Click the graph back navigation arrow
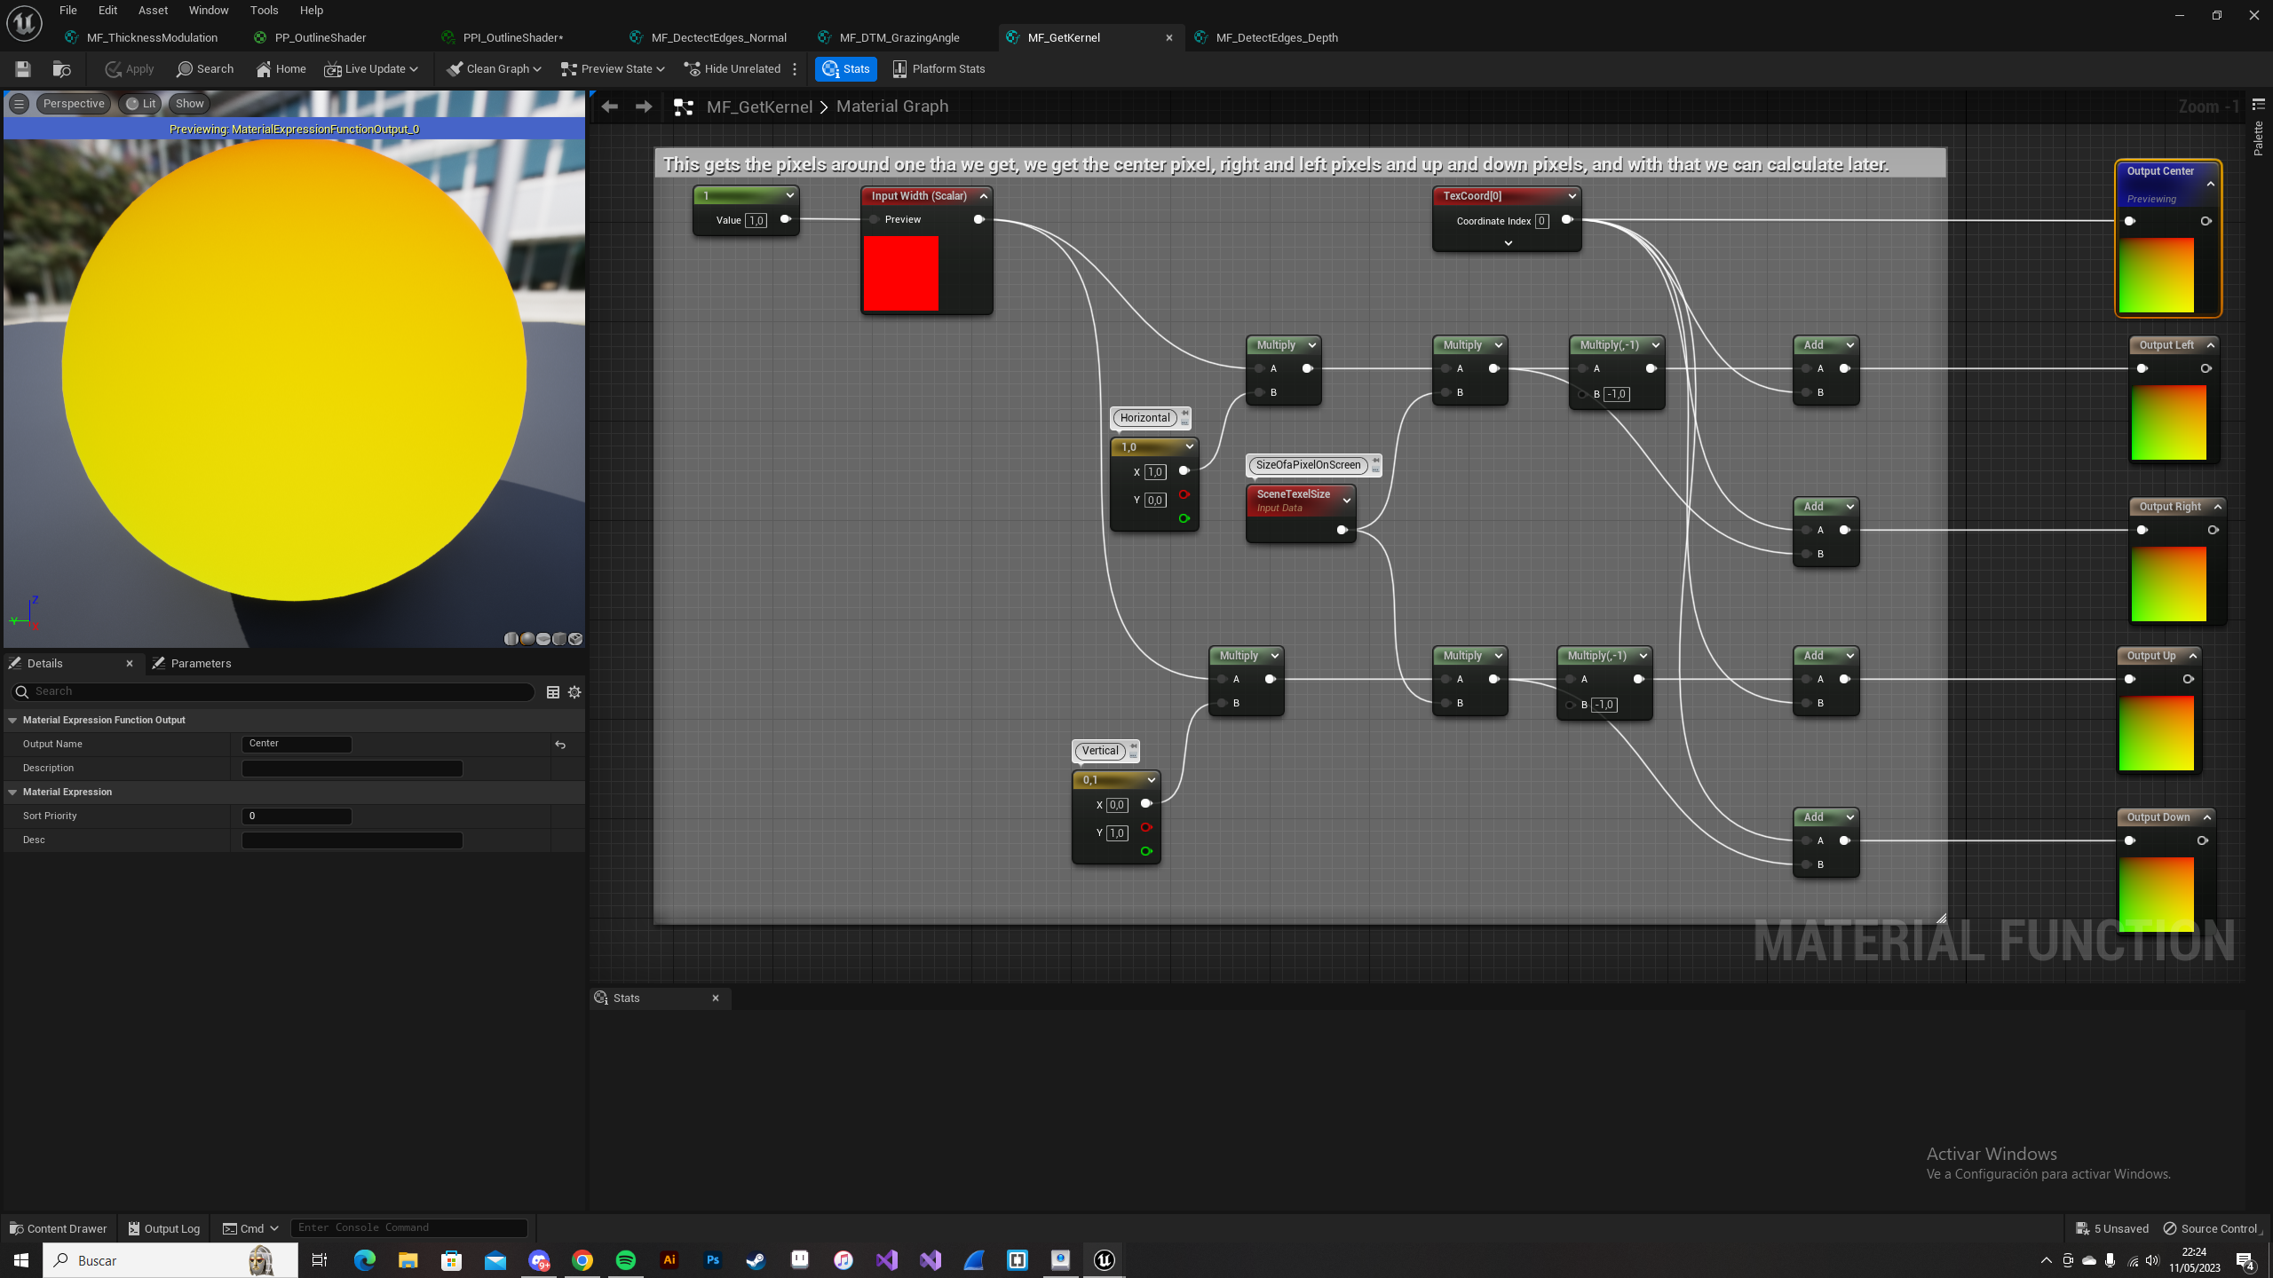This screenshot has width=2273, height=1278. (x=609, y=106)
